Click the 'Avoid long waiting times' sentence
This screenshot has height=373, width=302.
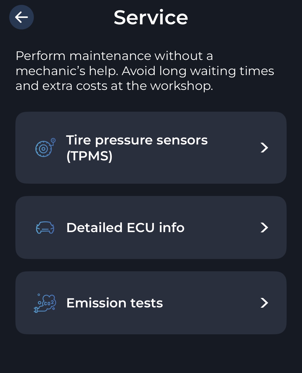pyautogui.click(x=198, y=71)
